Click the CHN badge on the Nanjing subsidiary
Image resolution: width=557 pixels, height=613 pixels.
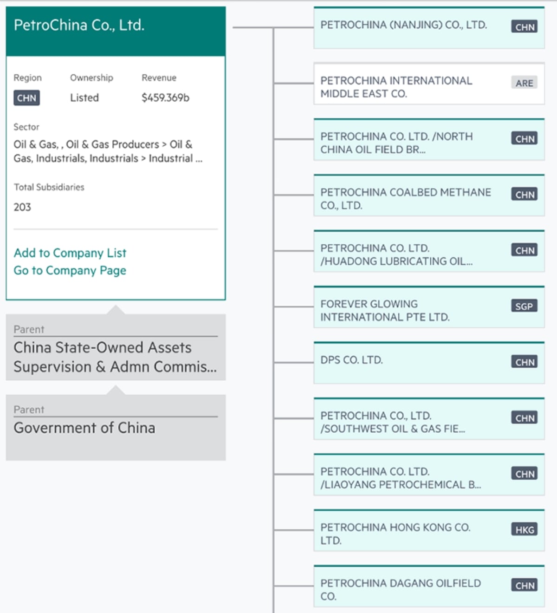point(525,27)
